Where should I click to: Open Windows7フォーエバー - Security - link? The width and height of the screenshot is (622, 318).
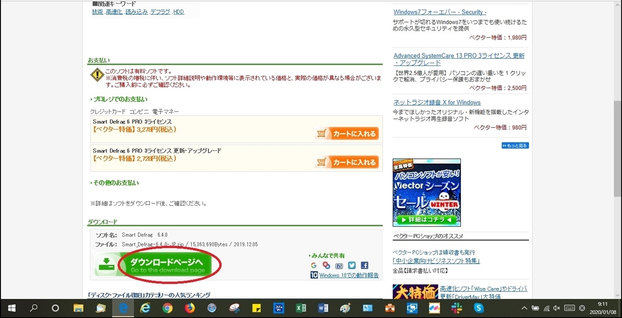click(x=440, y=12)
